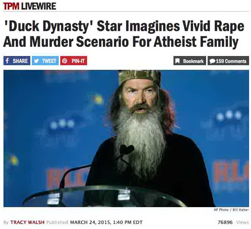Viewport: 251px width, 229px height.
Task: Click the 76896 view count
Action: coord(225,222)
